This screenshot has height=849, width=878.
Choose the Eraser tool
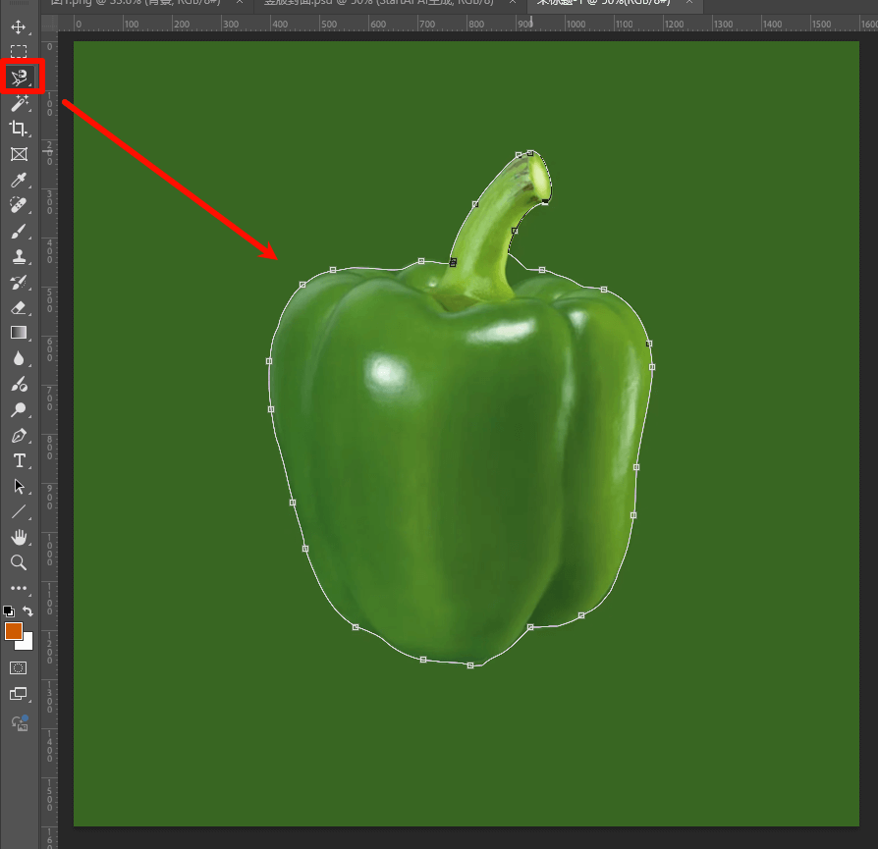[19, 307]
